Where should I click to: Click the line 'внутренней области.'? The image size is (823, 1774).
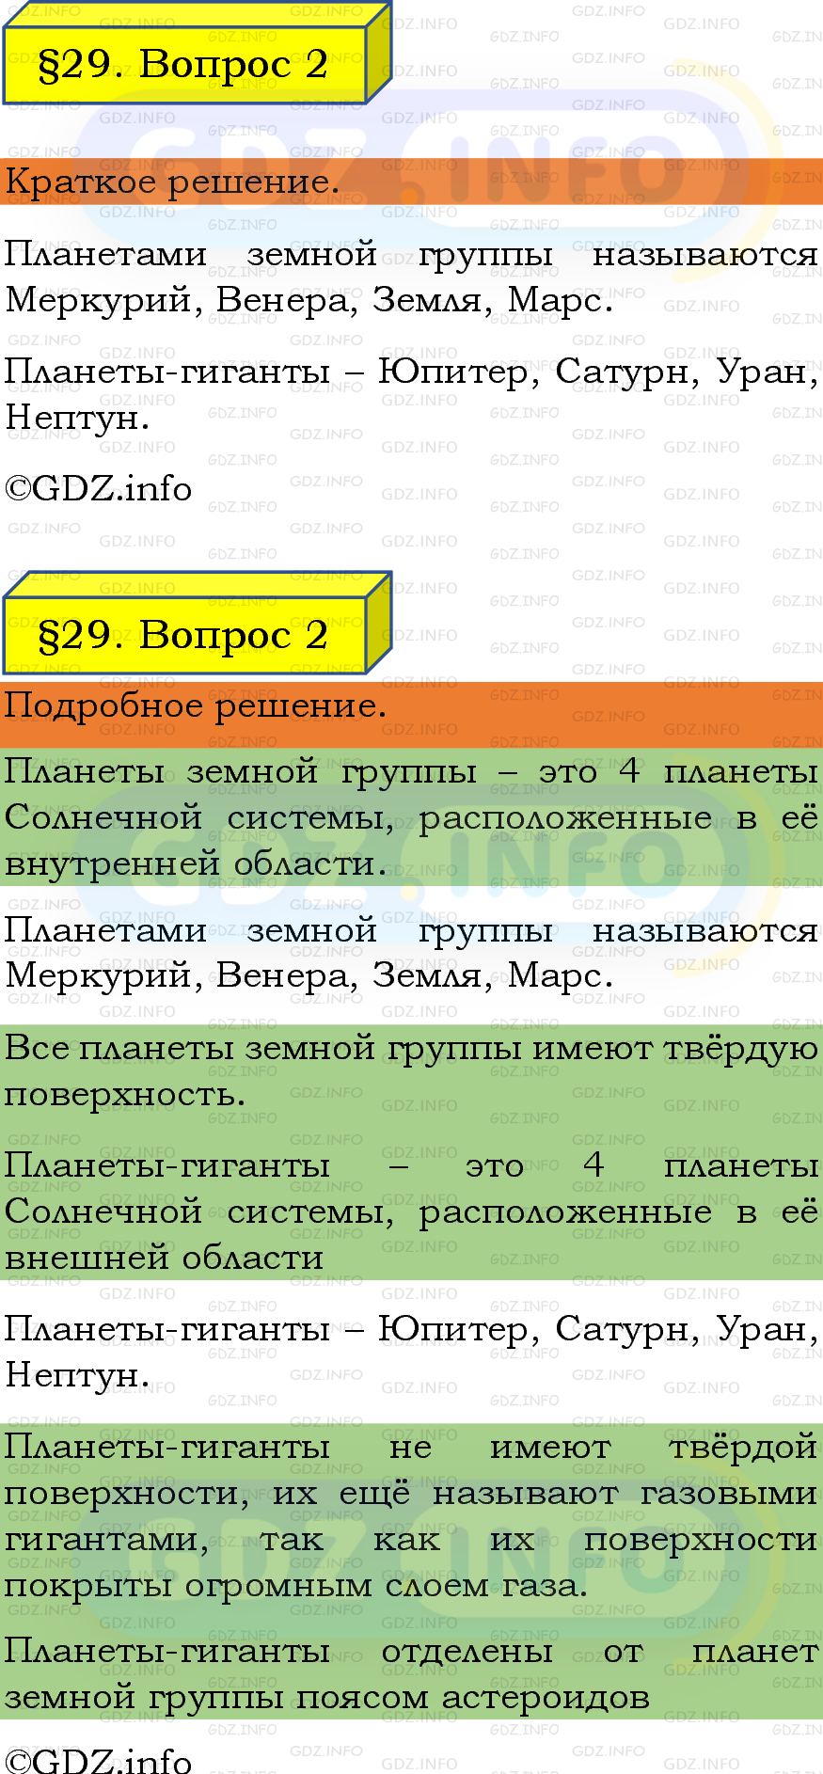point(196,863)
